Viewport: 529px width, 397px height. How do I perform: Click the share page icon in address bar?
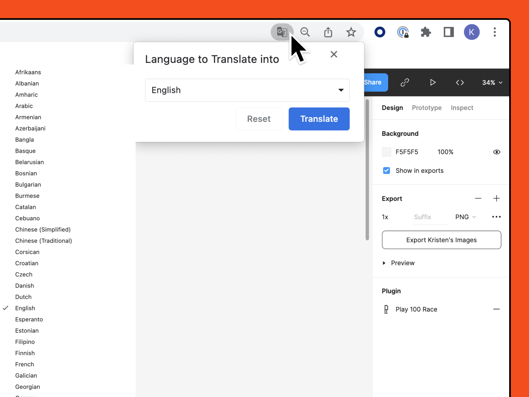pyautogui.click(x=328, y=32)
